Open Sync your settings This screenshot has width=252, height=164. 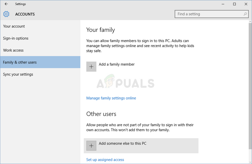18,74
